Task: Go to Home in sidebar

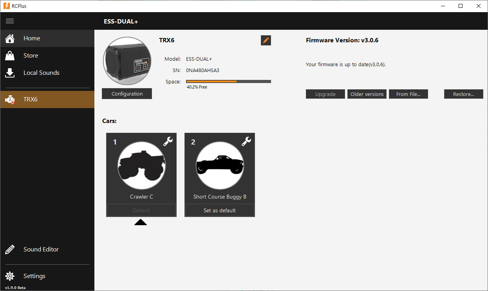Action: click(47, 38)
